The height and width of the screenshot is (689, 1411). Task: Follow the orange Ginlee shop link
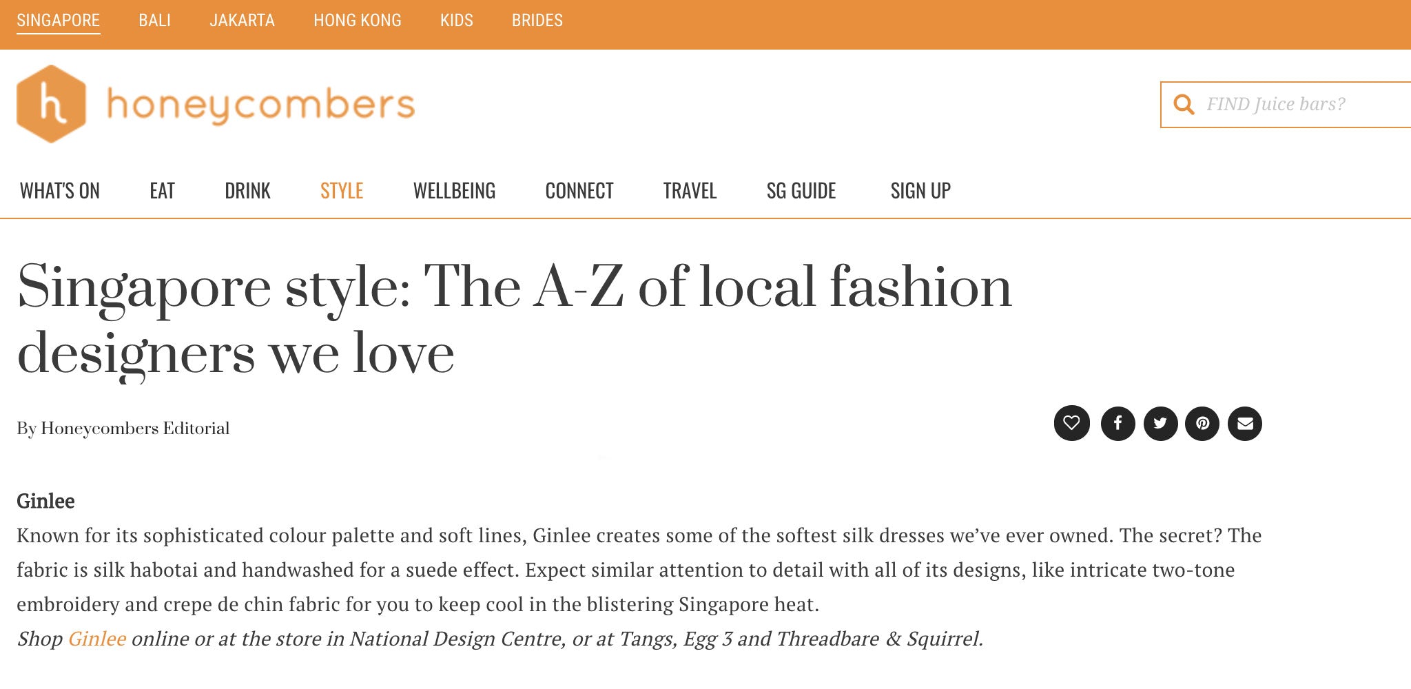(96, 639)
